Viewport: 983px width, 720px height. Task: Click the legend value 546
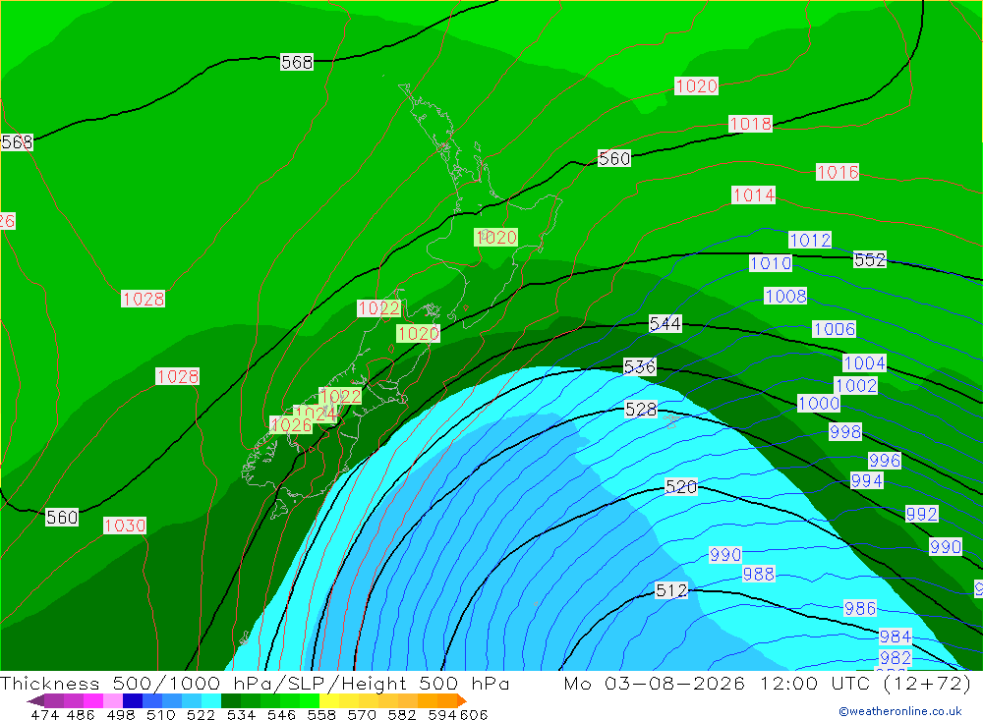pos(281,714)
